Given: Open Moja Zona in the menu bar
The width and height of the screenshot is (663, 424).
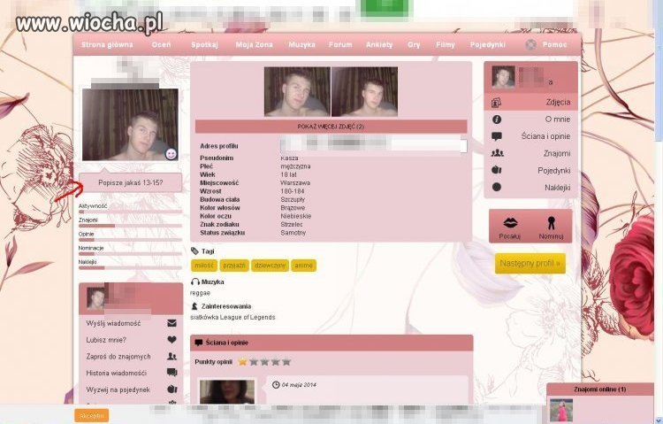Looking at the screenshot, I should point(254,44).
